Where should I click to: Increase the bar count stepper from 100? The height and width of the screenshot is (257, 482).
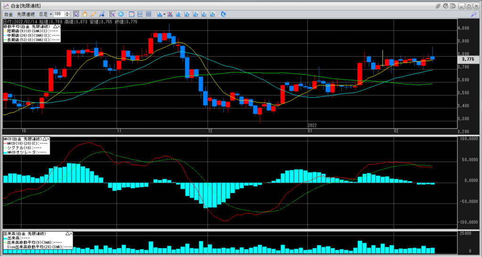pos(69,13)
